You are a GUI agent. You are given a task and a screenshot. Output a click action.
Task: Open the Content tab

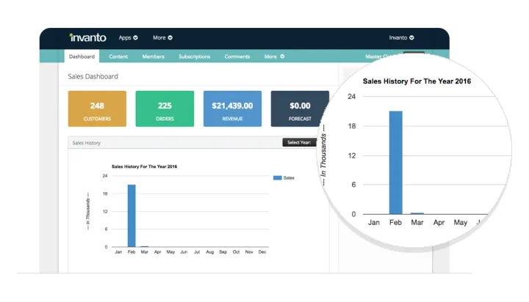(x=118, y=56)
